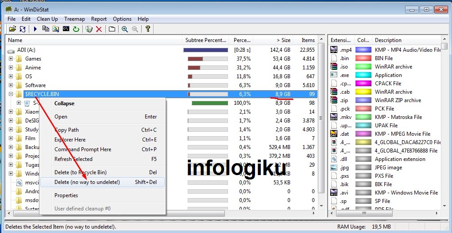This screenshot has width=452, height=233.
Task: Sort by the Description column header
Action: (406, 40)
